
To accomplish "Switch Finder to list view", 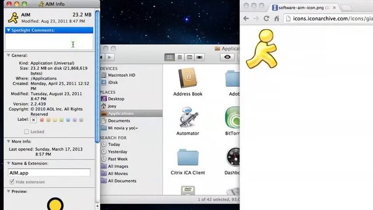I will [x=180, y=57].
